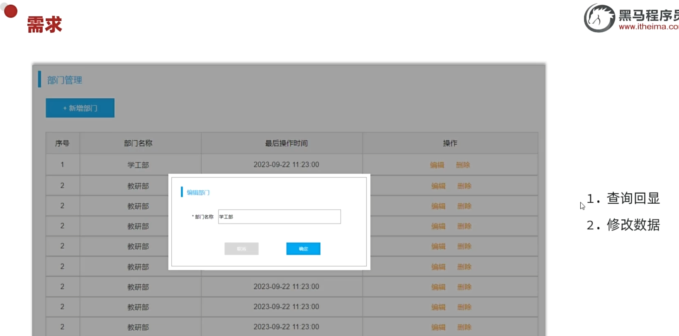Confirm with the blue 确定 button
The width and height of the screenshot is (679, 336).
[303, 249]
